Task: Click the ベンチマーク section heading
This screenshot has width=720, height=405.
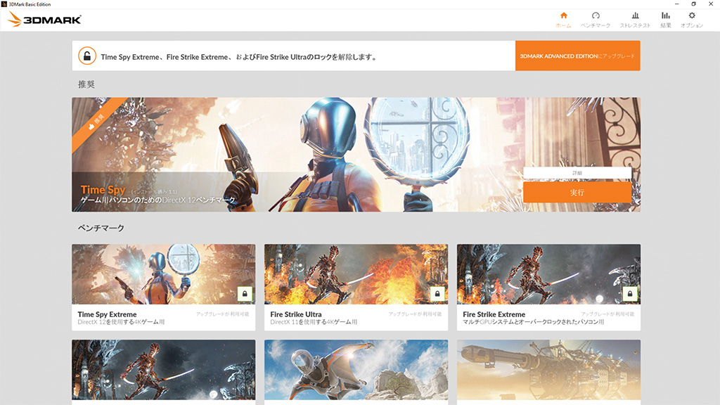Action: 101,228
